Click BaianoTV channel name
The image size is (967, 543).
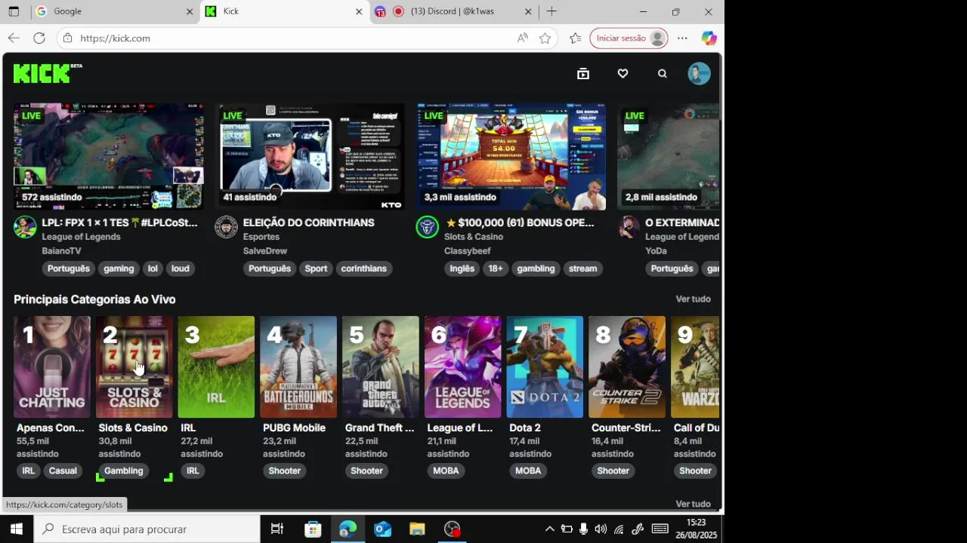(61, 250)
